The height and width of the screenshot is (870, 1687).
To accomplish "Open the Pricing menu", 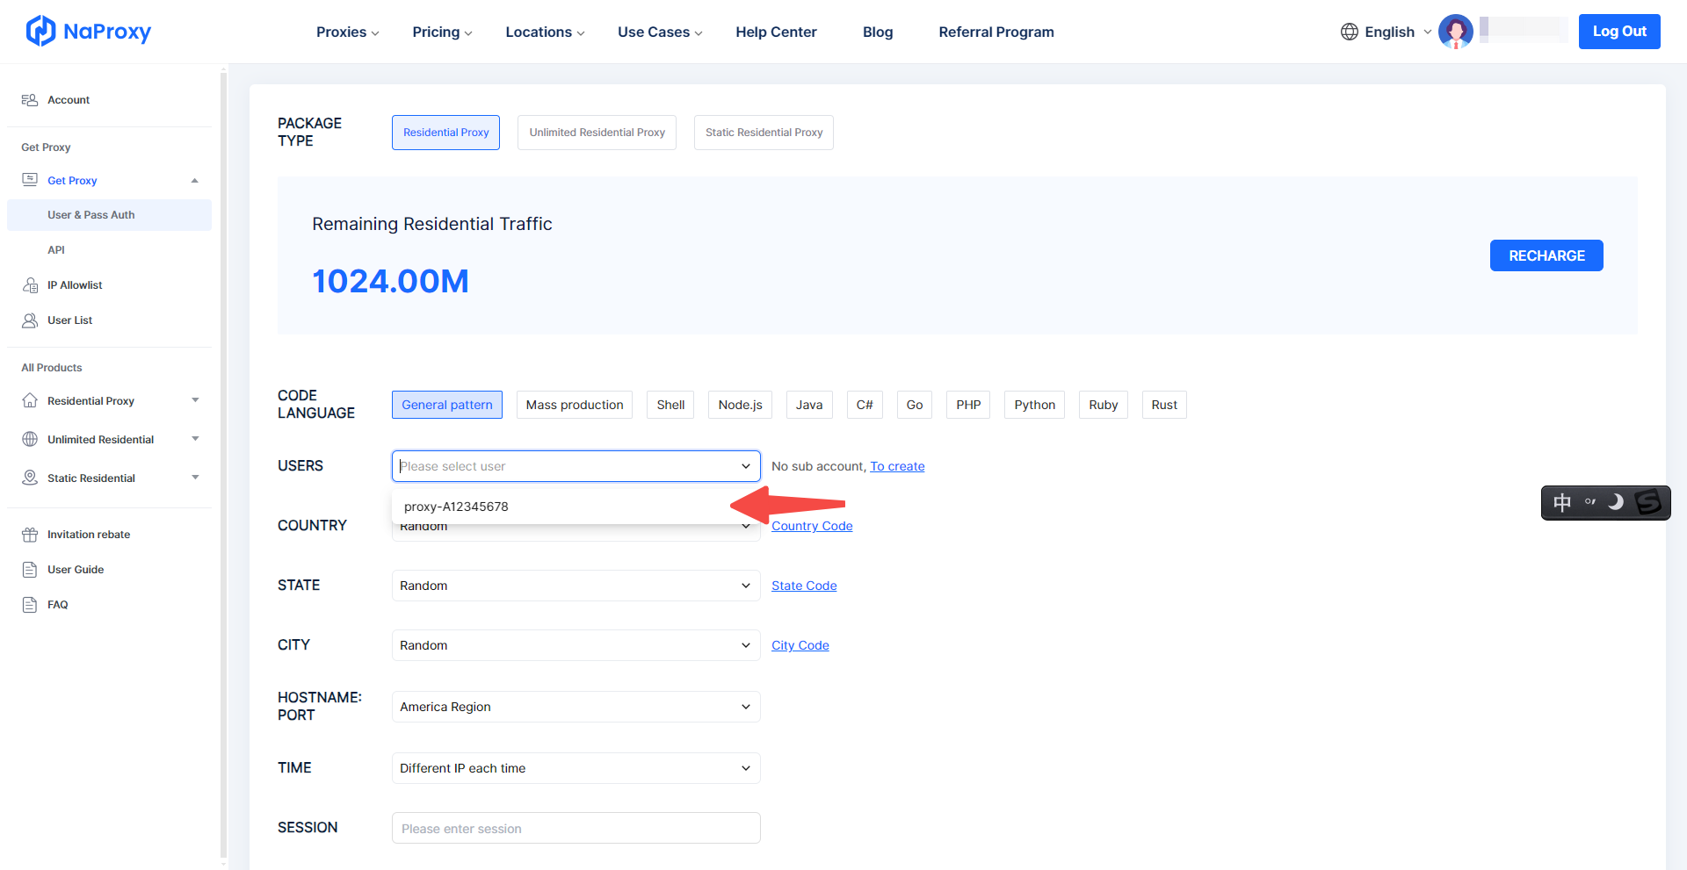I will tap(442, 32).
